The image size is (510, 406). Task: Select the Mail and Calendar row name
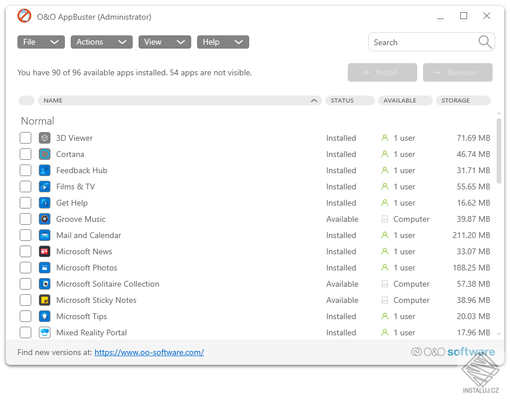[x=89, y=235]
